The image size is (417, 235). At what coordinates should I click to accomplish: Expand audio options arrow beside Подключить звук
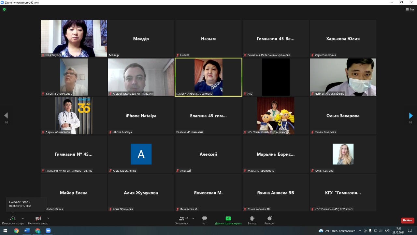(x=23, y=218)
